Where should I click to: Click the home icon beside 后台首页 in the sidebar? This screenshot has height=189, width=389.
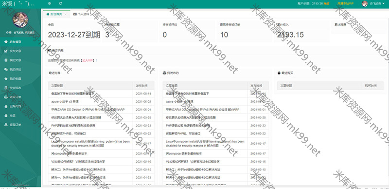6,42
